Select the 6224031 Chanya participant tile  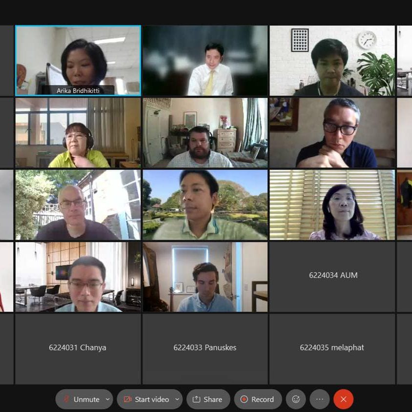coord(78,349)
